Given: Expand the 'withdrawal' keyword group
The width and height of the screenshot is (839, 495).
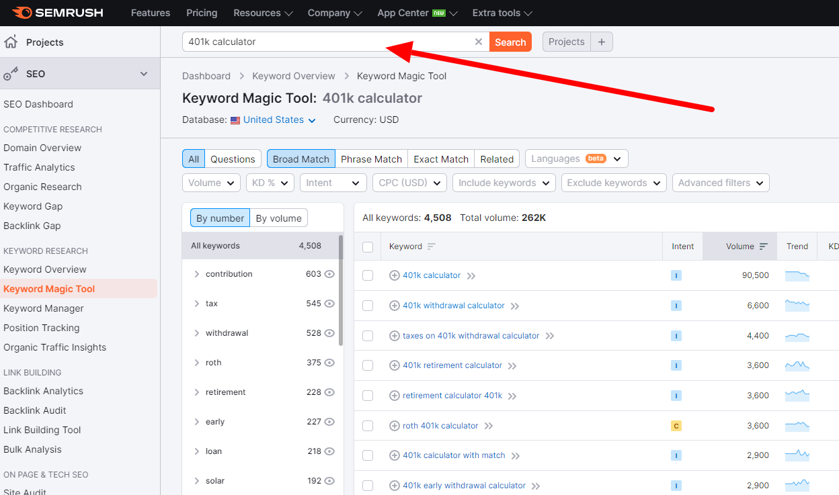Looking at the screenshot, I should pos(196,333).
